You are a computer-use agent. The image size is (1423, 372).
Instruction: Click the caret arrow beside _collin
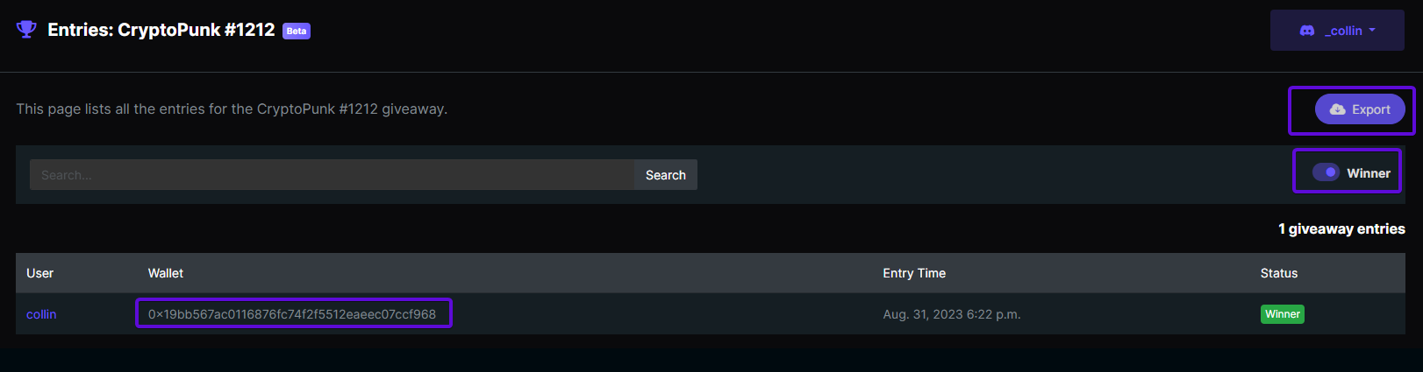coord(1372,31)
